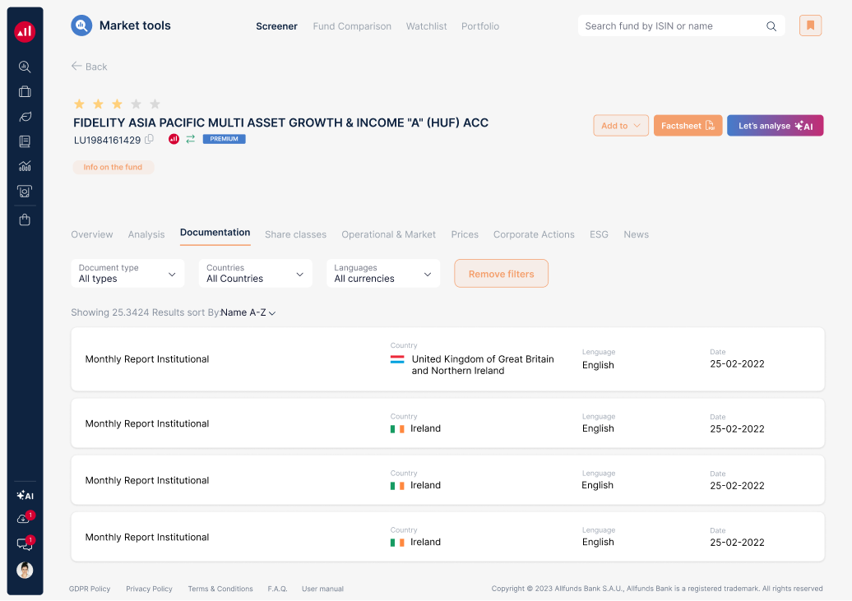Open the Add to dropdown
852x601 pixels.
coord(621,126)
